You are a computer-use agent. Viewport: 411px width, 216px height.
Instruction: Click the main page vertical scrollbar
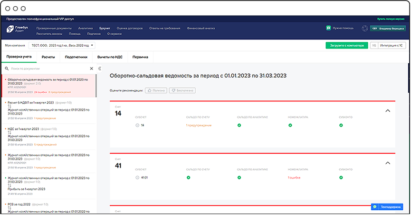click(409, 78)
